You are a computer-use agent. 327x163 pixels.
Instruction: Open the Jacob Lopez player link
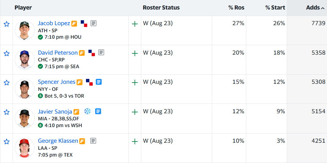54,23
